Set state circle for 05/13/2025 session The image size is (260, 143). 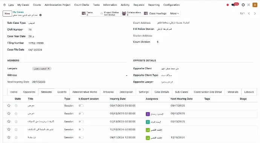pyautogui.click(x=16, y=114)
